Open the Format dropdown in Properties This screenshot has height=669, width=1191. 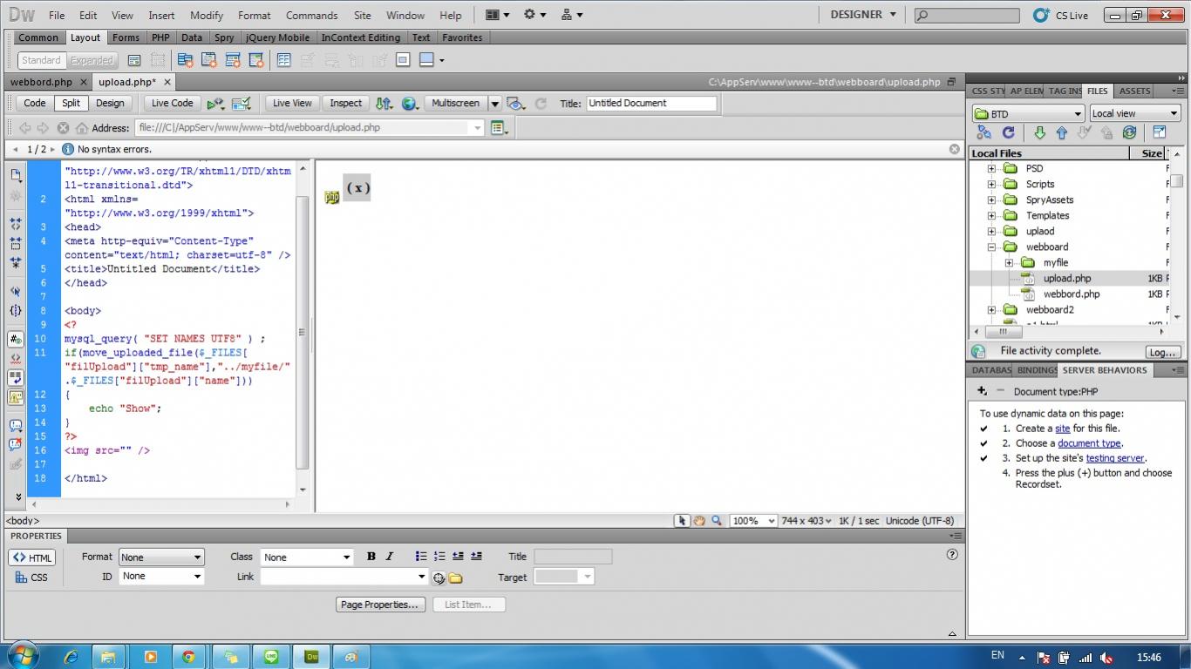[161, 557]
